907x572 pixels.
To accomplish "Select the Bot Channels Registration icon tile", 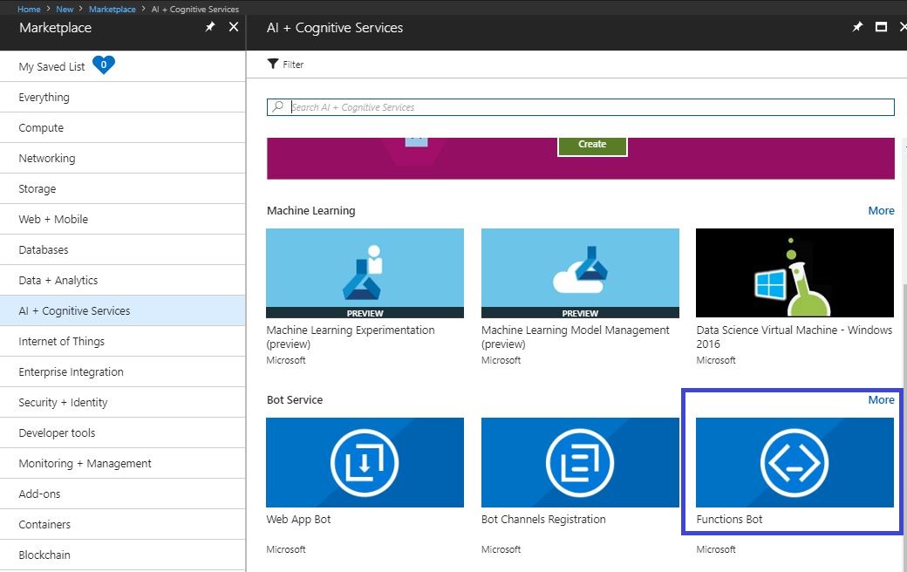I will [x=580, y=463].
